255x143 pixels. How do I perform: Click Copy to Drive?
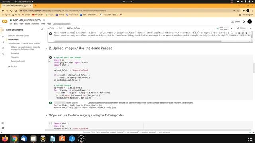click(73, 28)
